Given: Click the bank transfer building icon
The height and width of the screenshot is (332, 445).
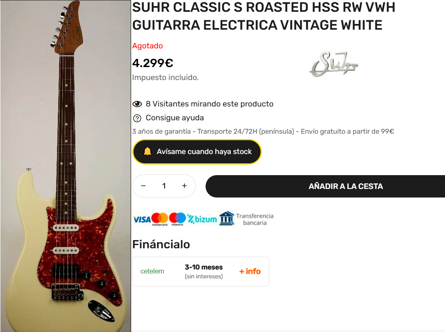Looking at the screenshot, I should point(226,218).
